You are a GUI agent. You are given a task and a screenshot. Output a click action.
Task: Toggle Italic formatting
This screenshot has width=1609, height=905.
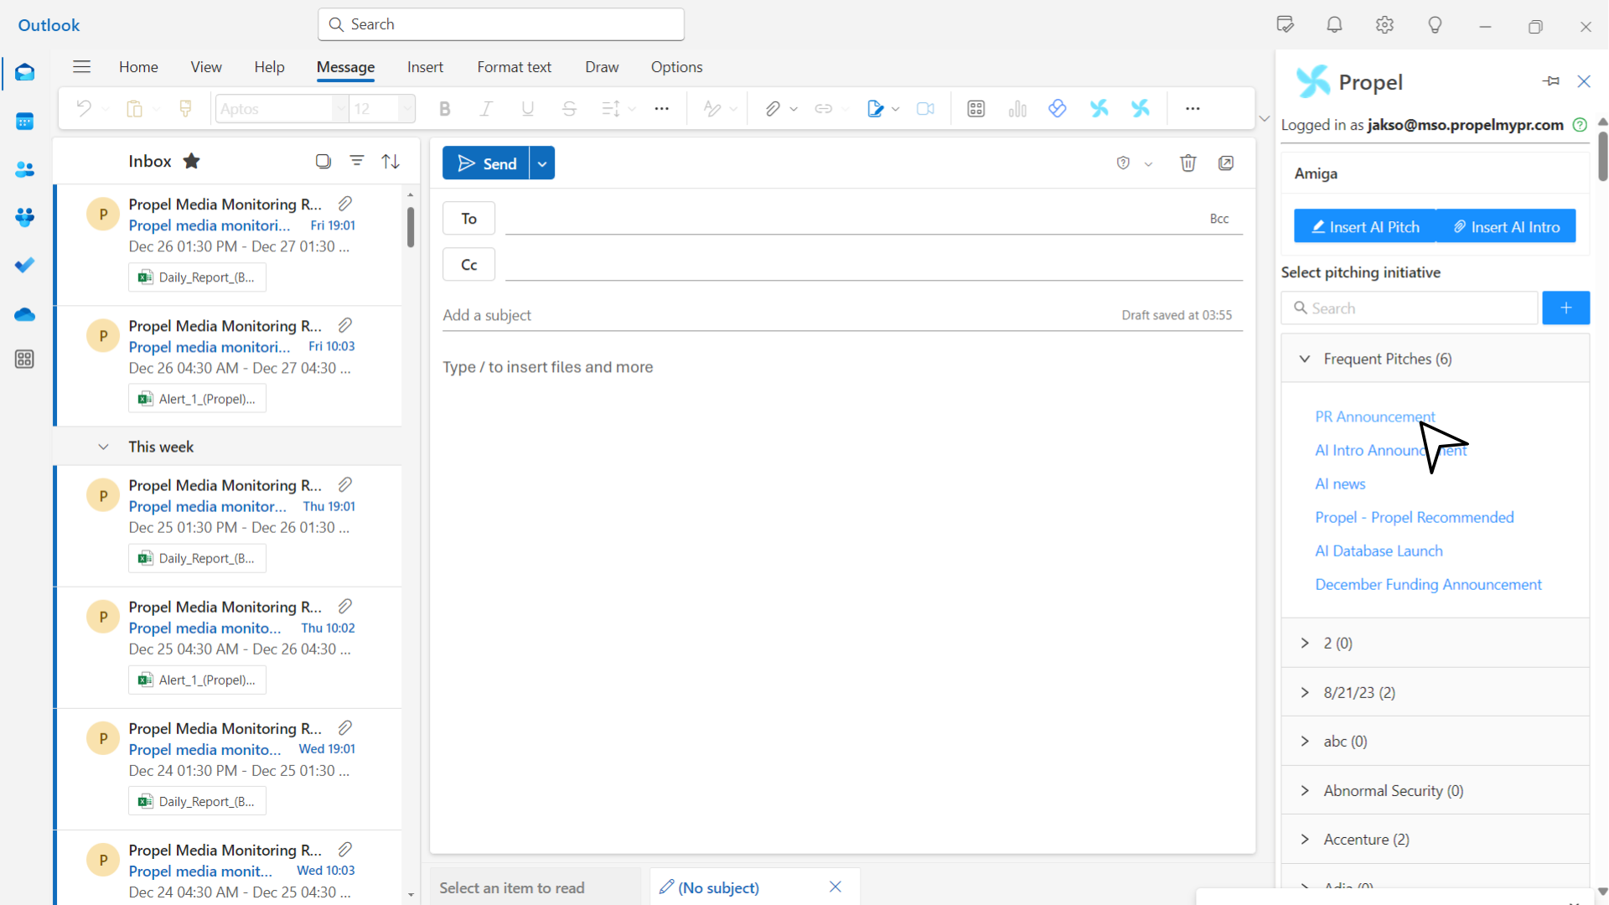pos(486,109)
